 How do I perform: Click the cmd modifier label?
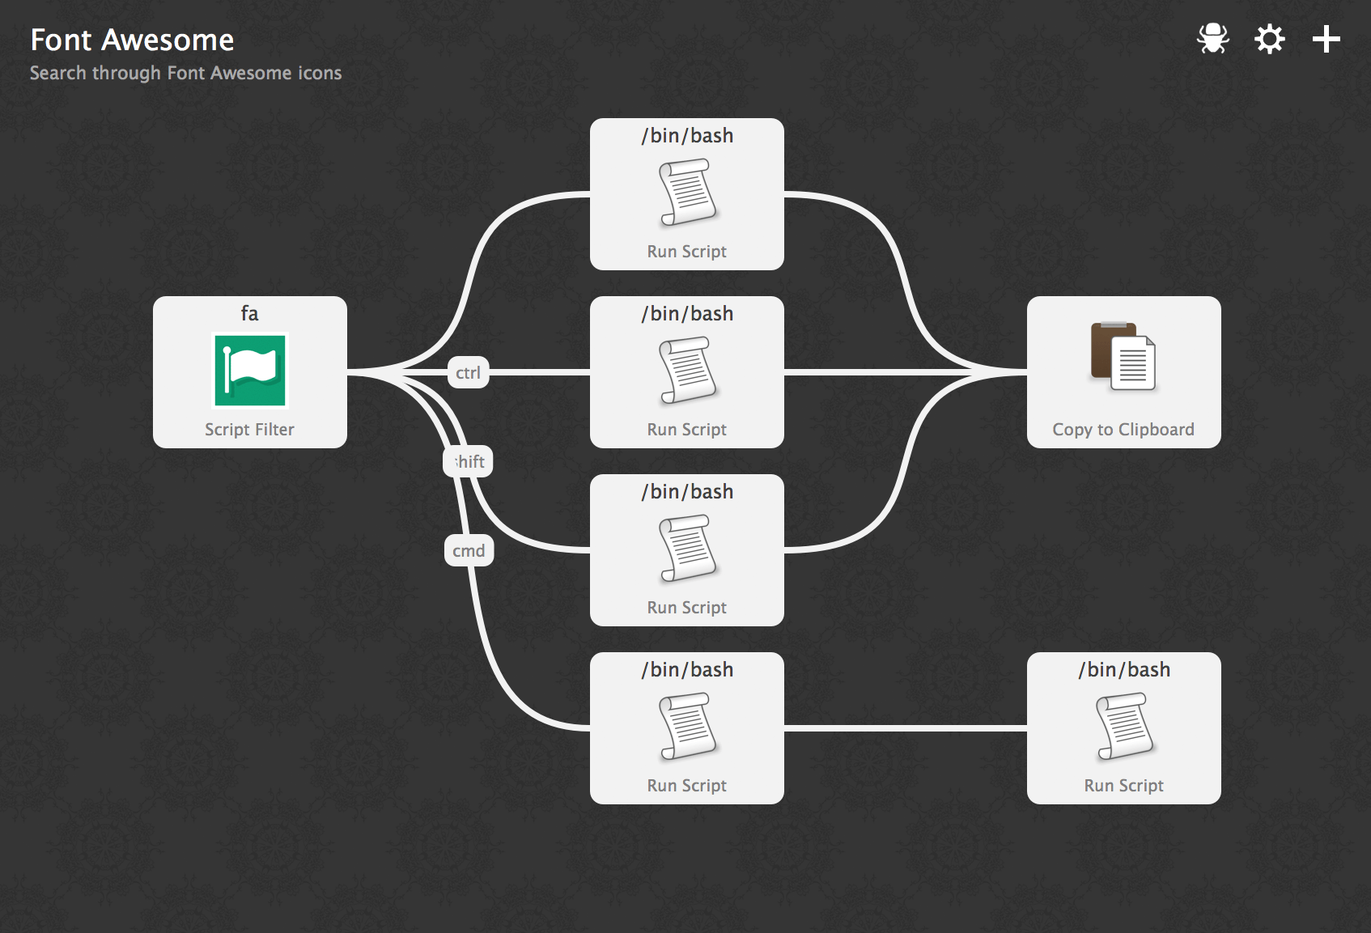(469, 551)
